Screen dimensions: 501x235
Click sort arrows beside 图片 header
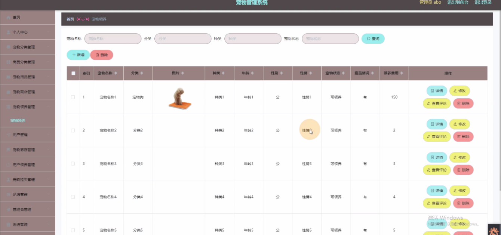(182, 73)
